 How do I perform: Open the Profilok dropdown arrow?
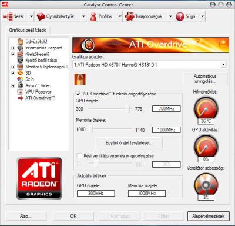tap(120, 16)
